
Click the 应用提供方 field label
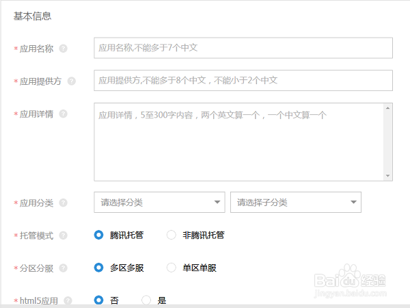click(x=40, y=81)
